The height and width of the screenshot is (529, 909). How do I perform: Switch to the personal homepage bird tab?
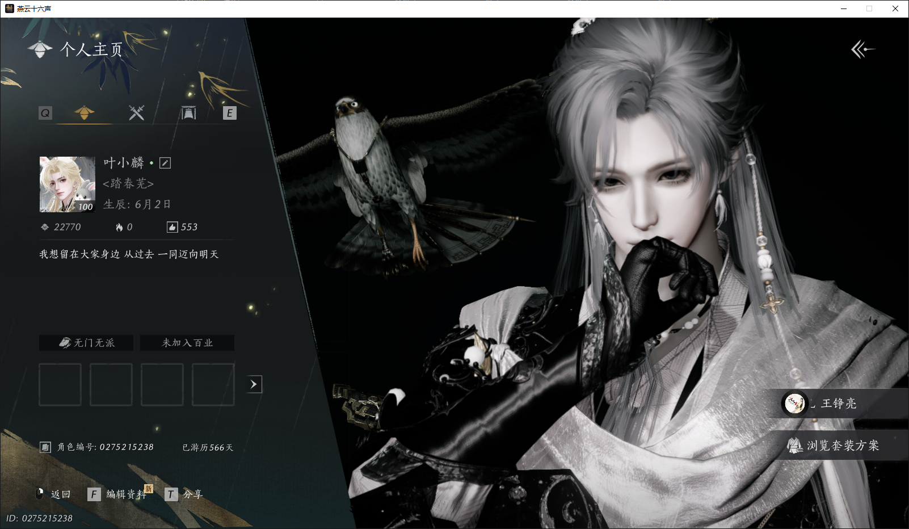84,112
